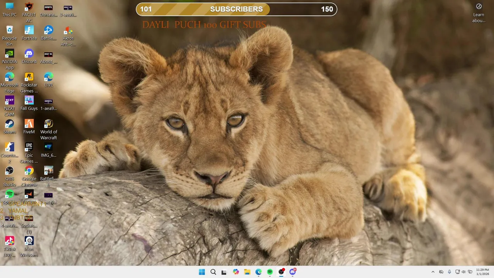Screen dimensions: 494x278
Task: Select the Spotify desktop shortcut
Action: [x=9, y=197]
